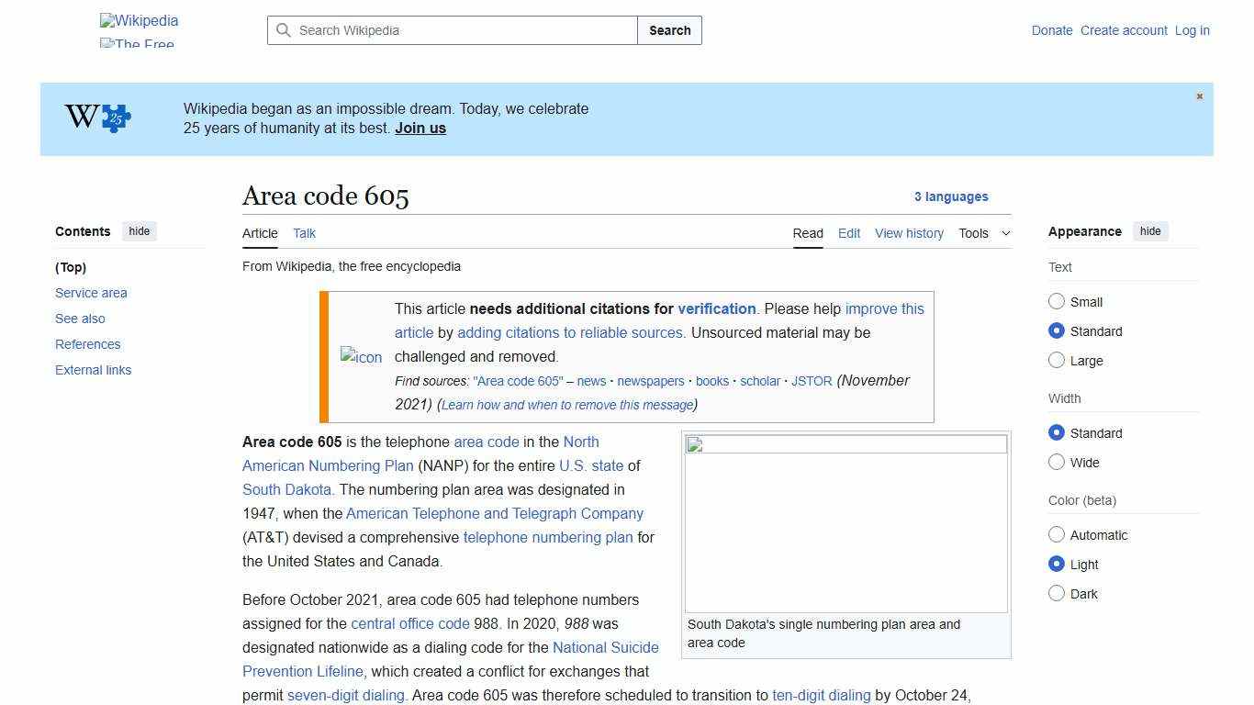
Task: Select the Automatic color option
Action: click(1057, 534)
